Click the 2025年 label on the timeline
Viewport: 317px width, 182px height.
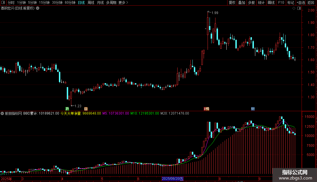pyautogui.click(x=6, y=179)
